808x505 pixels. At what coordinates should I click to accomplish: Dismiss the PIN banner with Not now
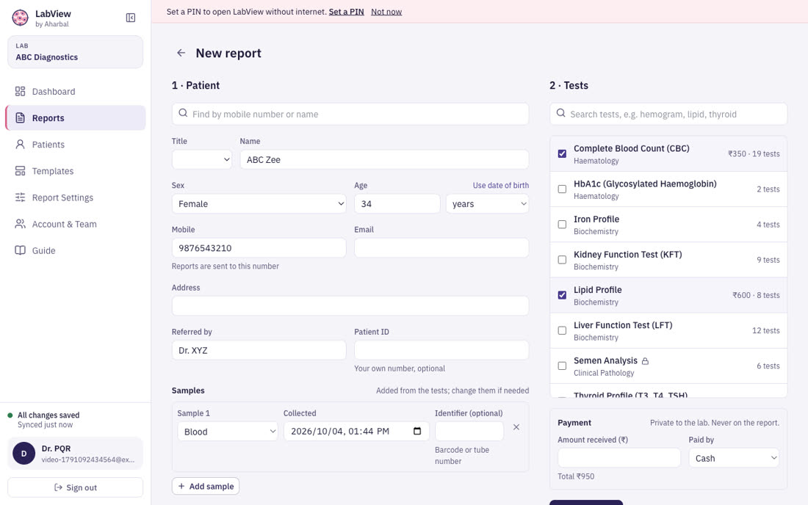coord(386,11)
